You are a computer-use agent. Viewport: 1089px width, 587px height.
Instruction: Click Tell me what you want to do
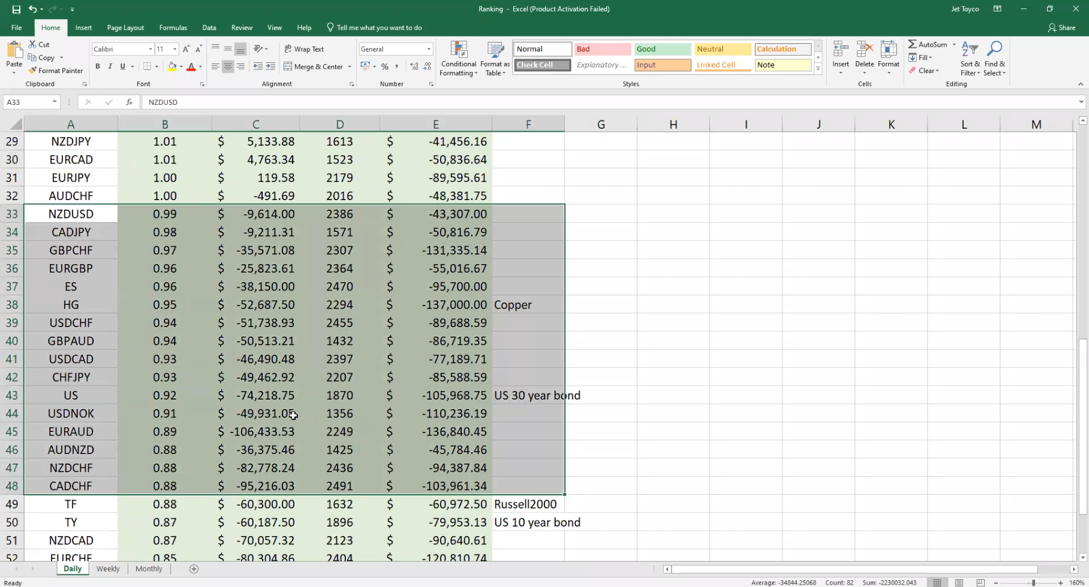coord(374,28)
